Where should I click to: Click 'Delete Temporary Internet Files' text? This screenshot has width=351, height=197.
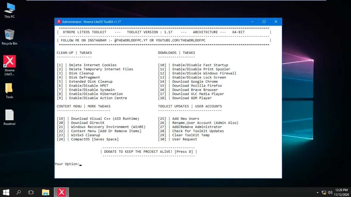pos(101,69)
